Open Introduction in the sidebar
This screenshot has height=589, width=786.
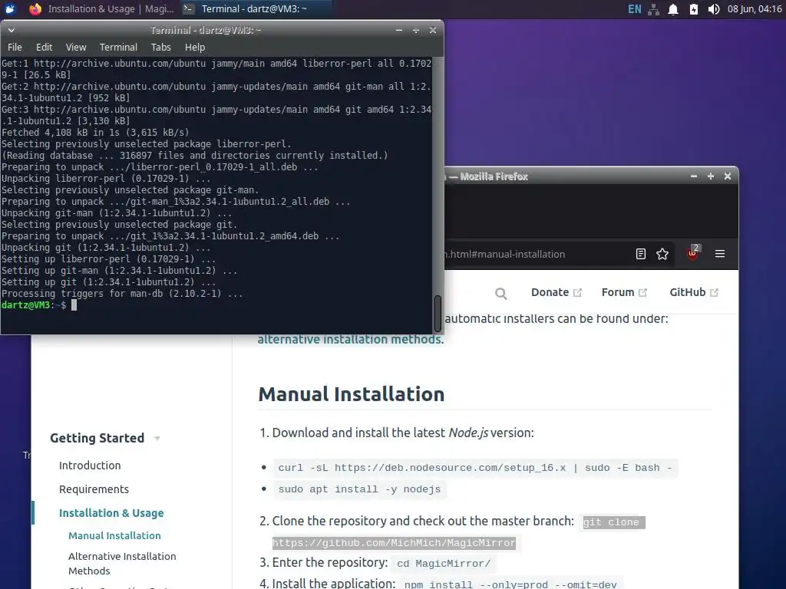pyautogui.click(x=90, y=466)
